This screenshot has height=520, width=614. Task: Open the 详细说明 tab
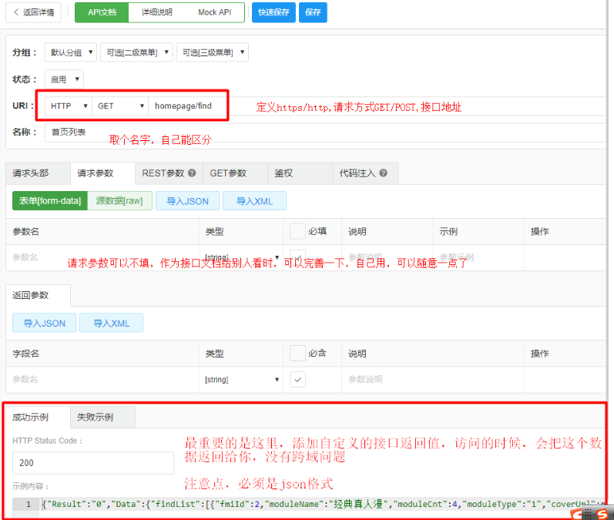(157, 12)
